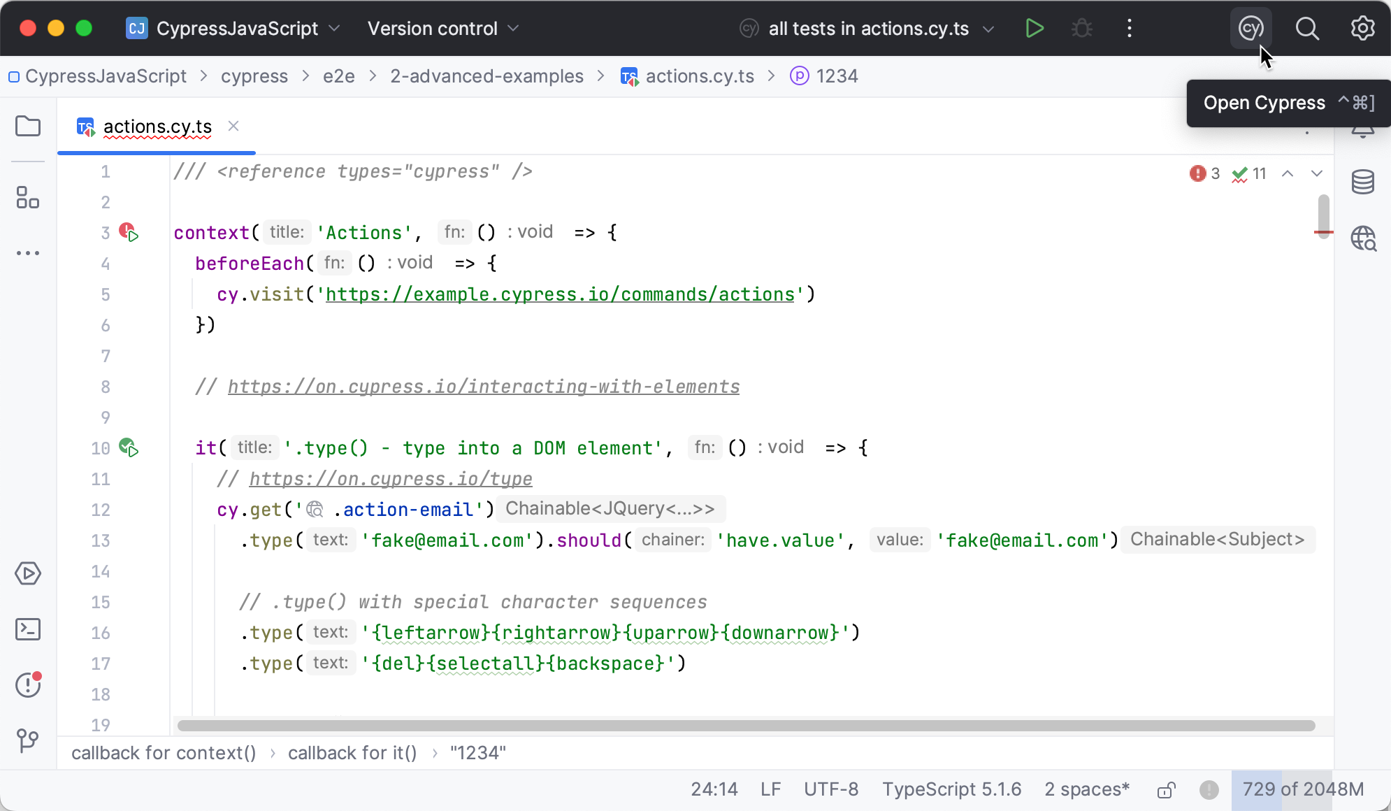Click CJ project icon in title bar

[x=136, y=29]
